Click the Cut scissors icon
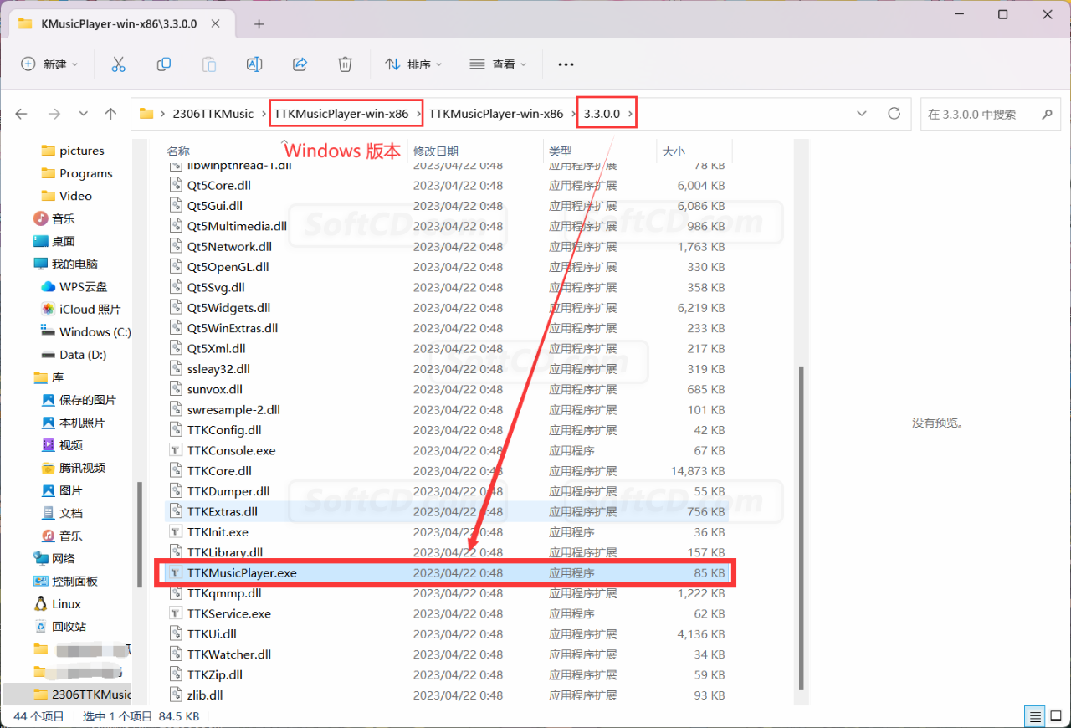Screen dimensions: 1071x728 [118, 64]
